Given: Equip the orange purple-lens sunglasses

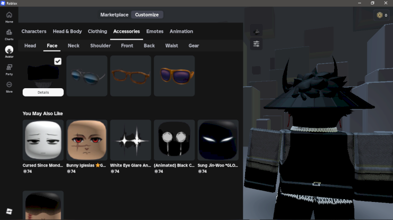Looking at the screenshot, I should [174, 76].
